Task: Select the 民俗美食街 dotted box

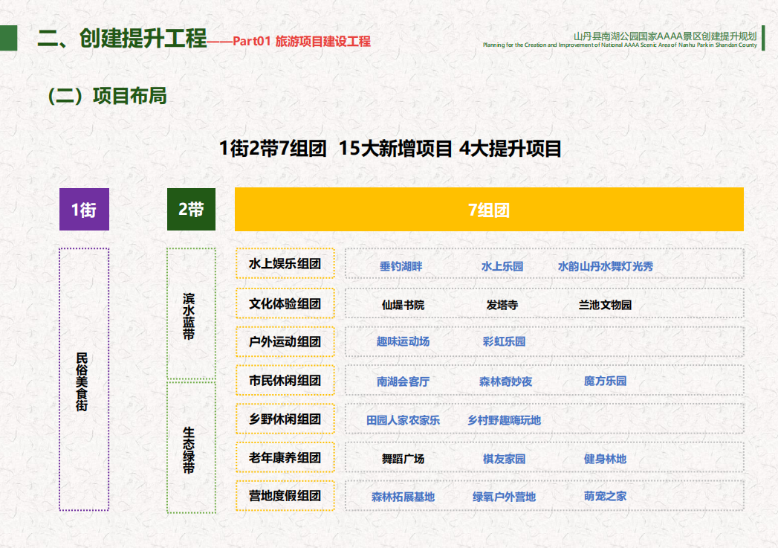Action: tap(83, 379)
